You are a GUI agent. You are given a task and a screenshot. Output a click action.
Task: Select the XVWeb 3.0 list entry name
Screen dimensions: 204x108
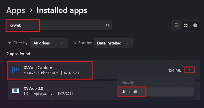pos(33,88)
